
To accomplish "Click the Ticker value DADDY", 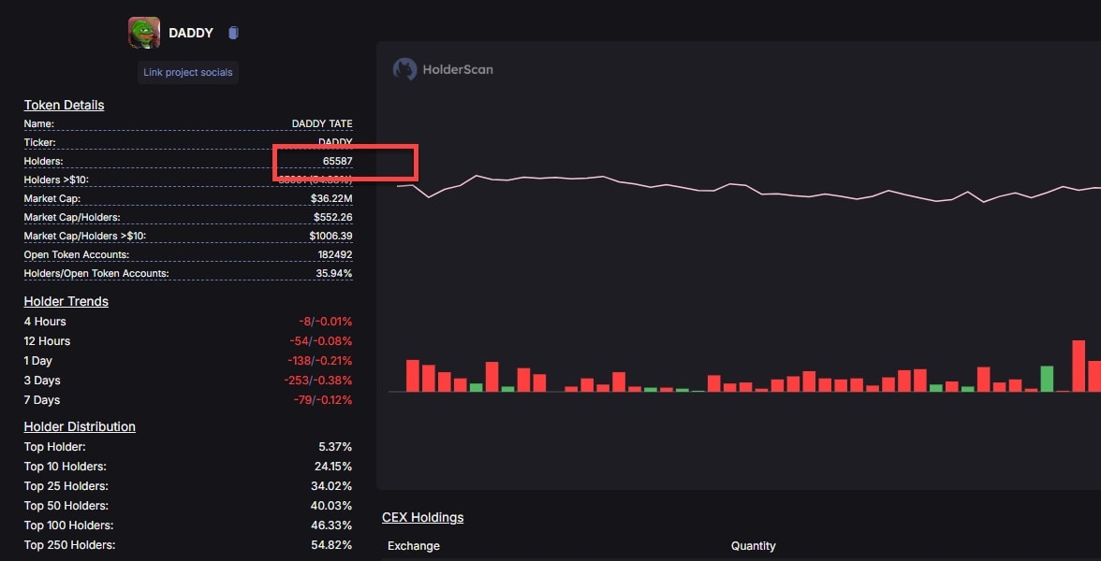I will [x=336, y=141].
